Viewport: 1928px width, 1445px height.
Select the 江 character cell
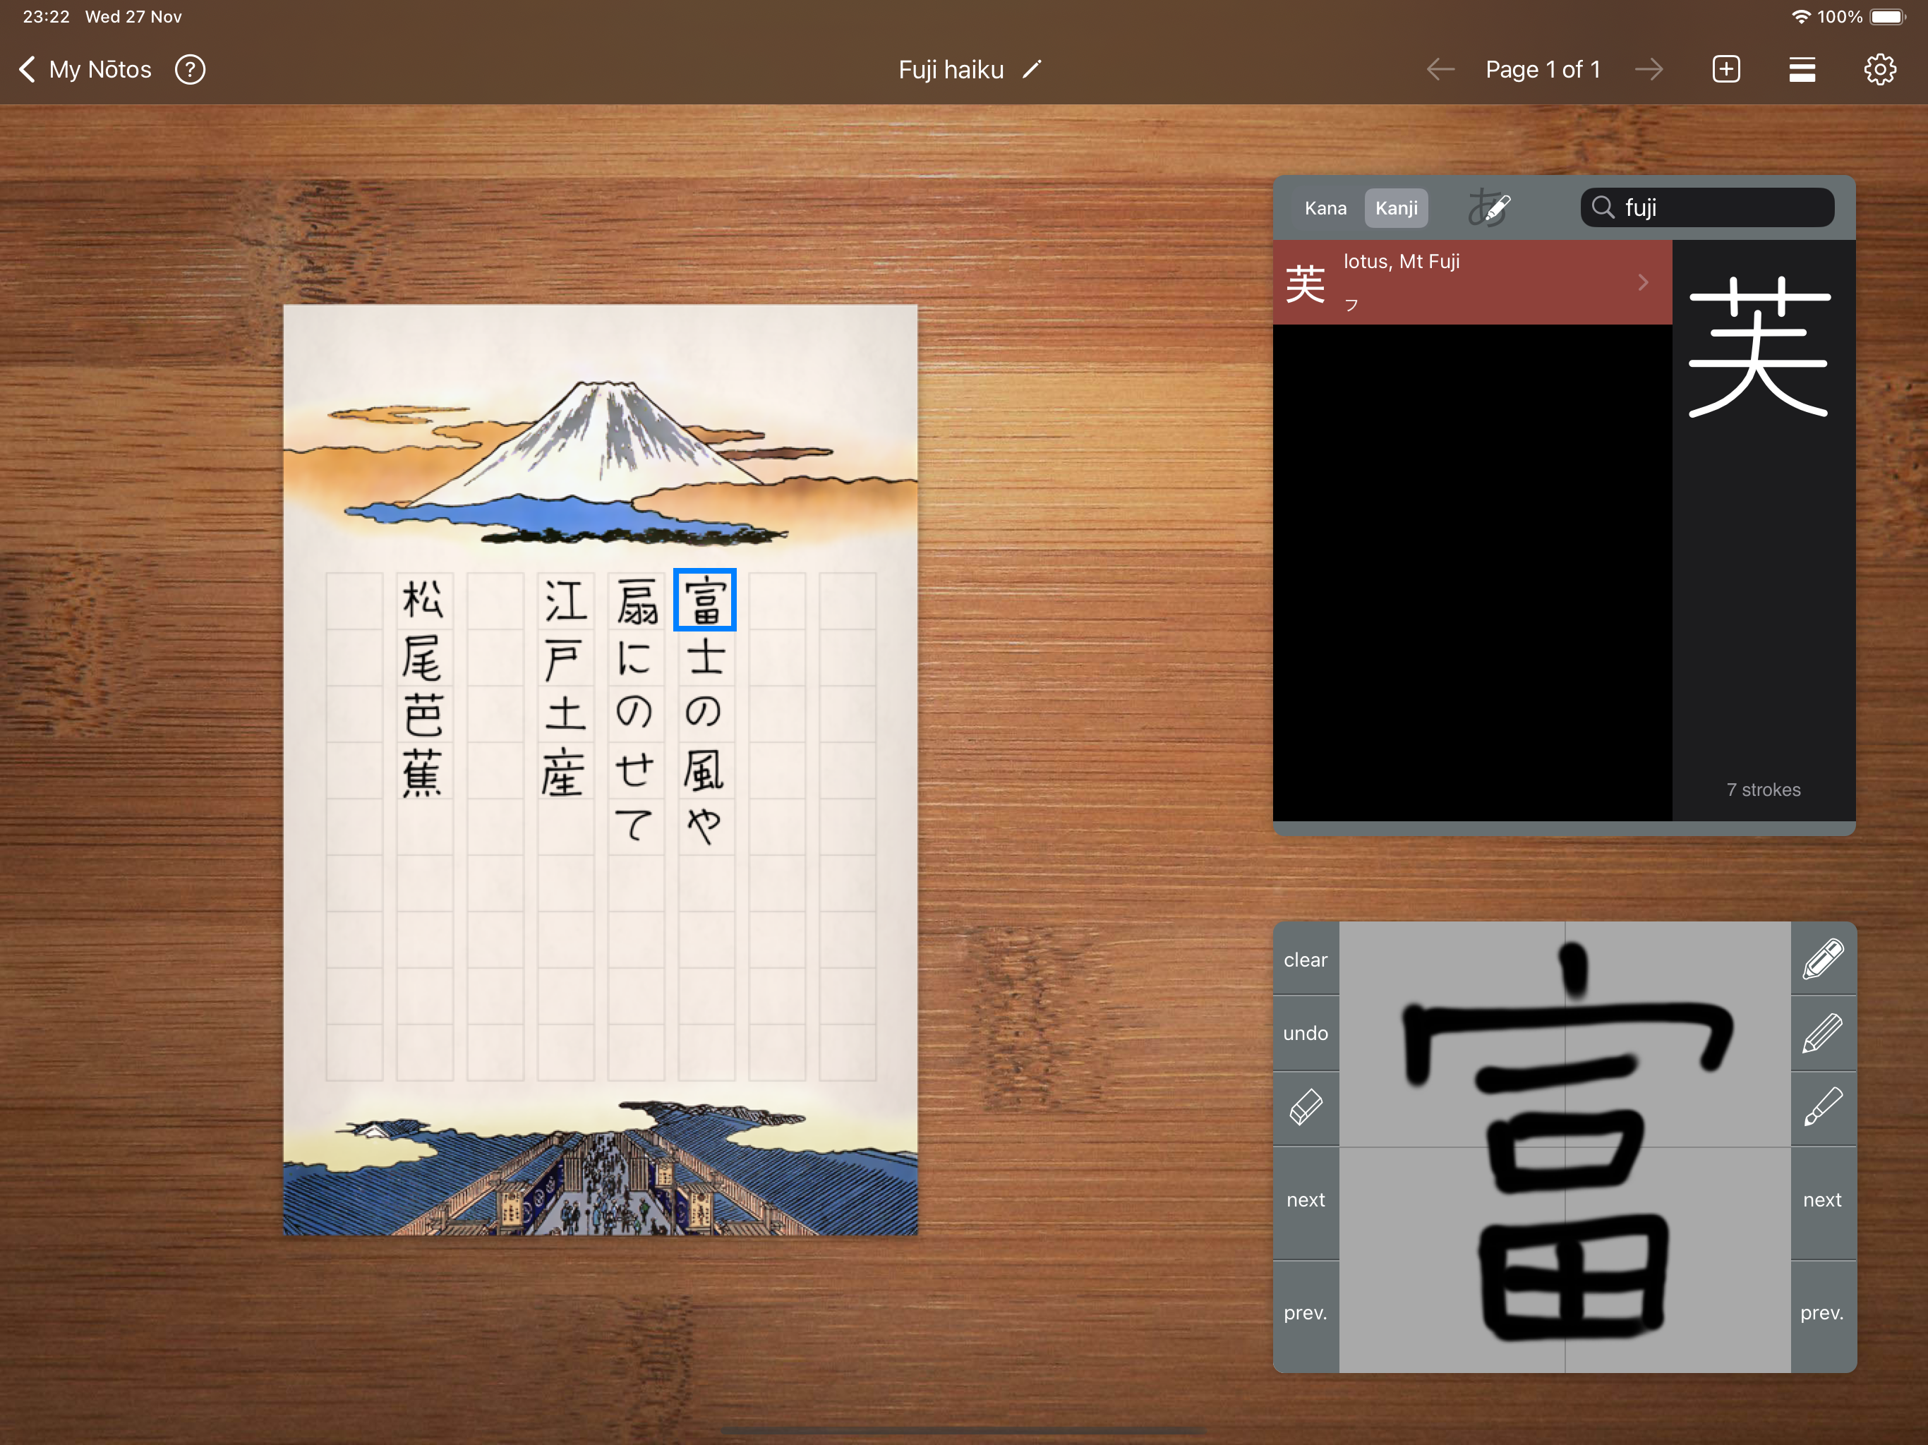point(565,600)
